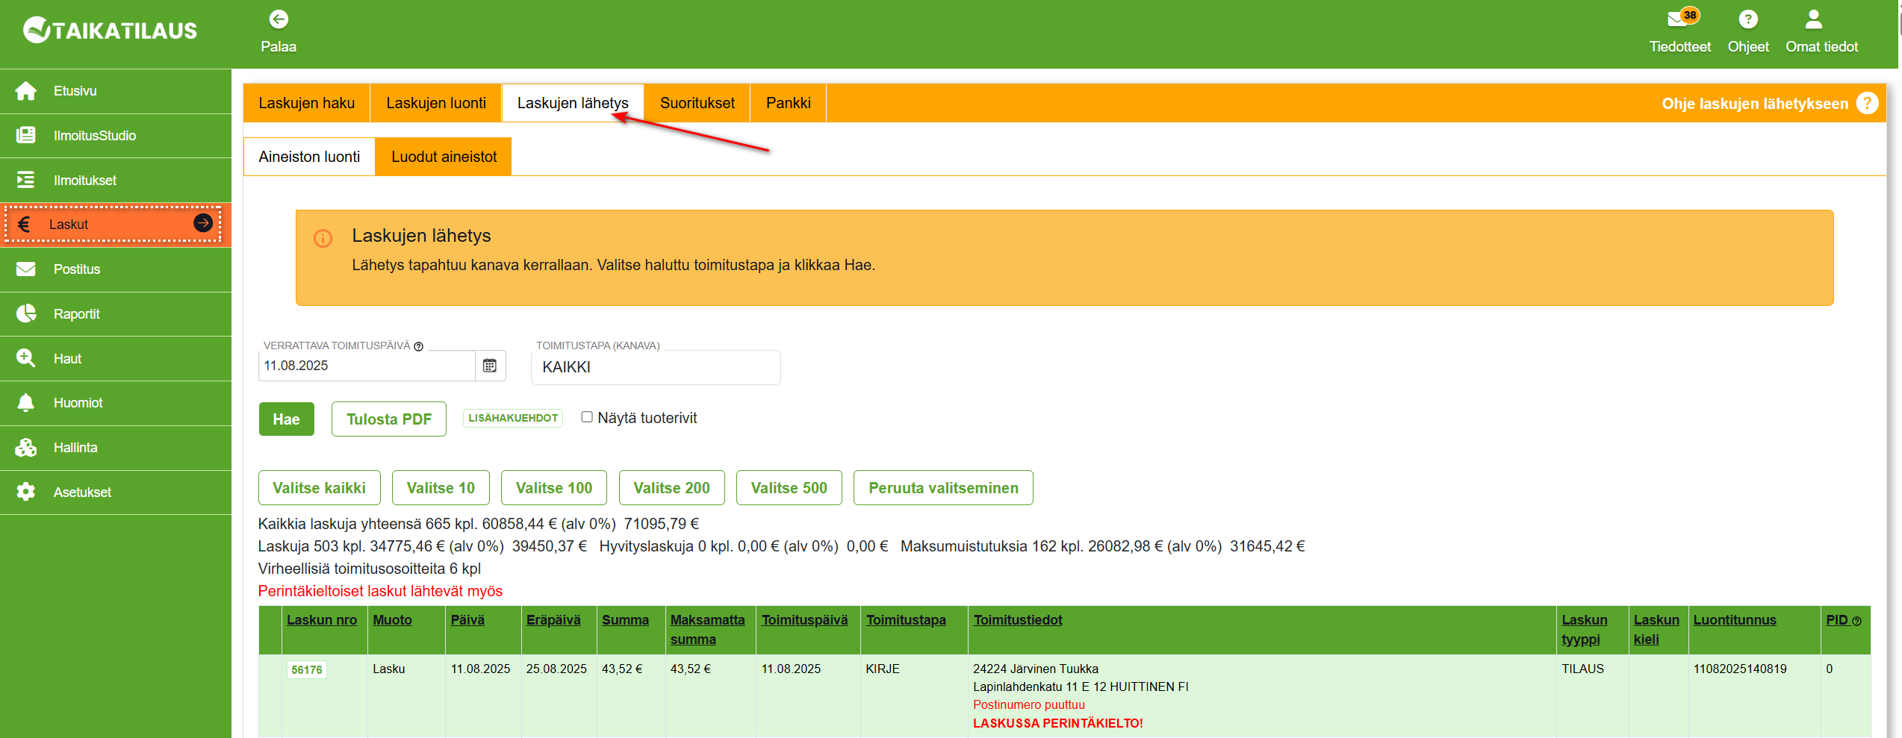Open Ohjeet question mark icon
The width and height of the screenshot is (1902, 738).
[1747, 19]
